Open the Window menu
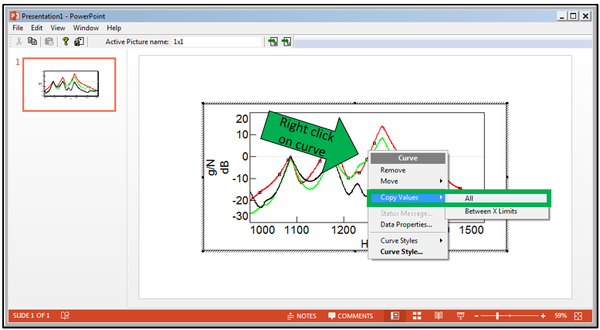 [86, 28]
